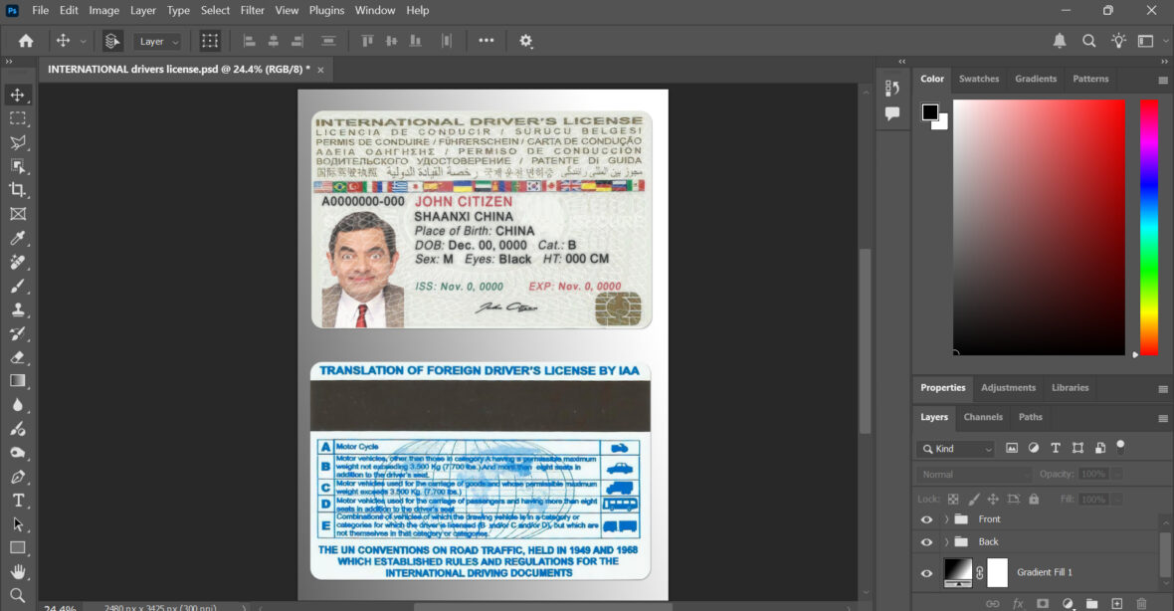1174x611 pixels.
Task: Activate the Eyedropper tool
Action: [17, 238]
